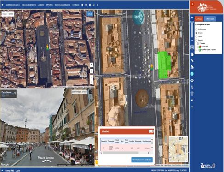Select the pan hand tool

coord(192,54)
